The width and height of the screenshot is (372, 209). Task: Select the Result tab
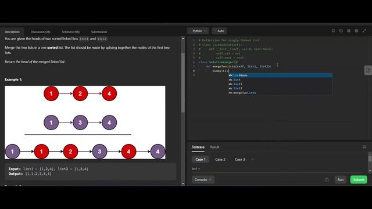click(214, 147)
